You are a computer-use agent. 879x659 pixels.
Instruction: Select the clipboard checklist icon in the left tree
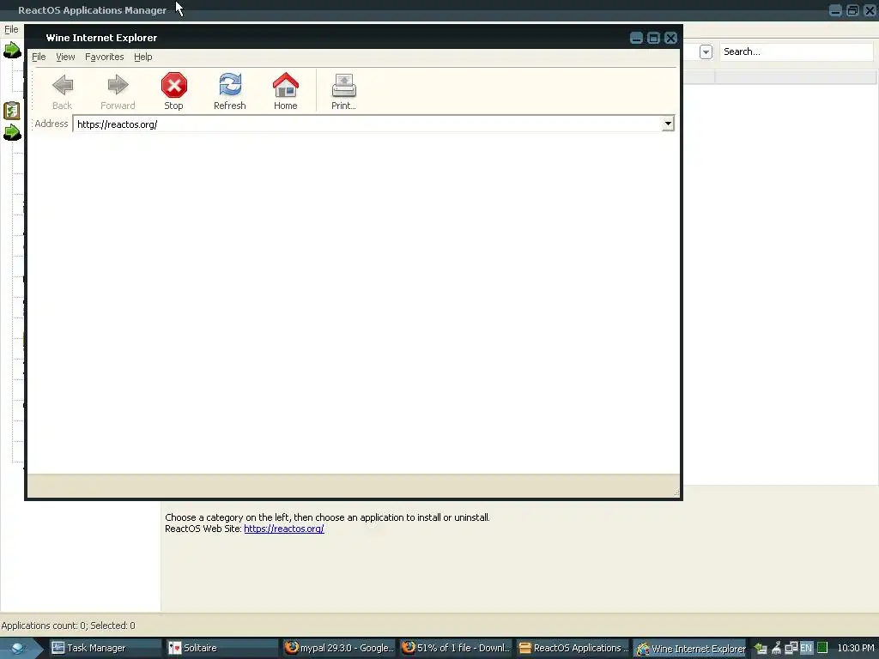click(x=12, y=111)
